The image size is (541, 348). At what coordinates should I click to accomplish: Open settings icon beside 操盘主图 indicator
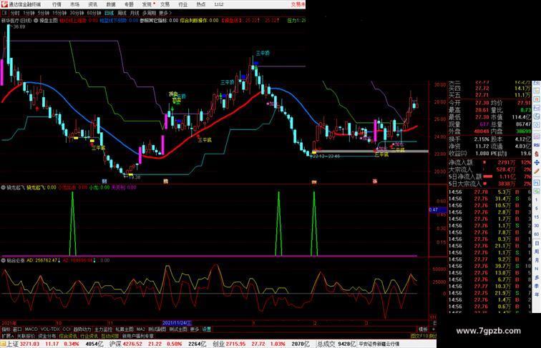[x=36, y=21]
